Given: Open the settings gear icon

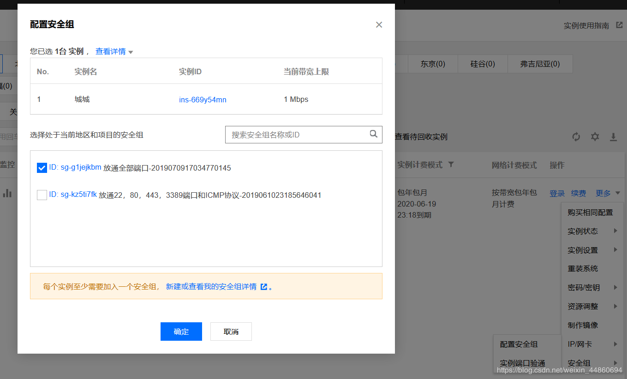Looking at the screenshot, I should coord(595,136).
